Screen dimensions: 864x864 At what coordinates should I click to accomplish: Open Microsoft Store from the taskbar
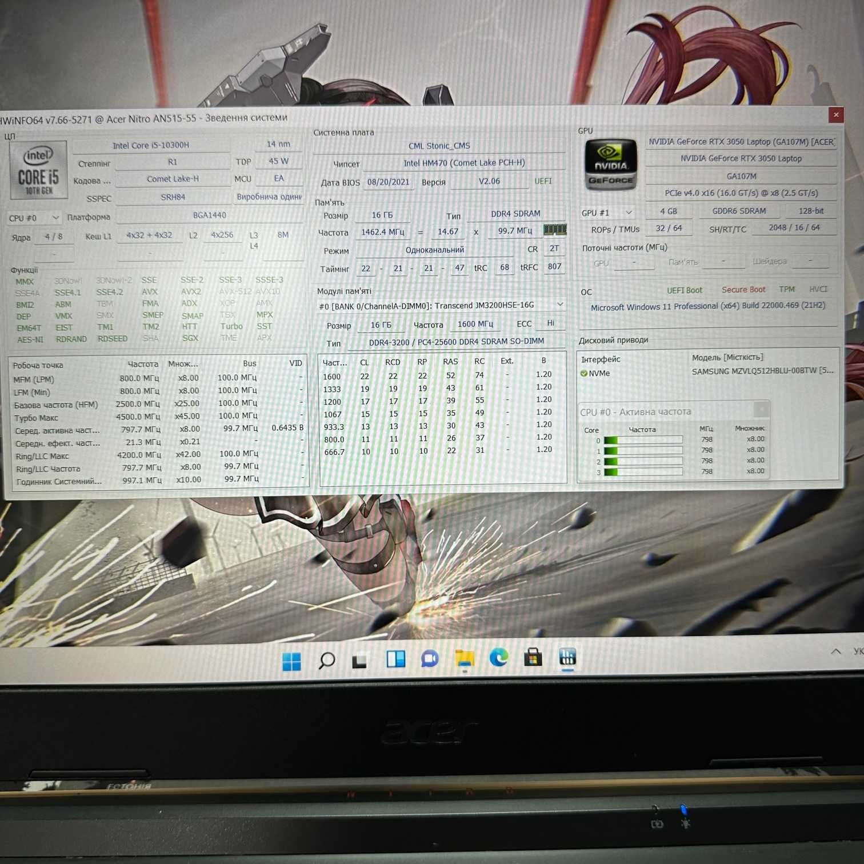coord(533,657)
